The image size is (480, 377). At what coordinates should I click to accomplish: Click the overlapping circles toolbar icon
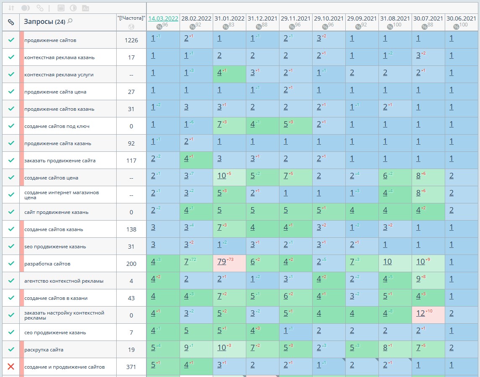25,8
